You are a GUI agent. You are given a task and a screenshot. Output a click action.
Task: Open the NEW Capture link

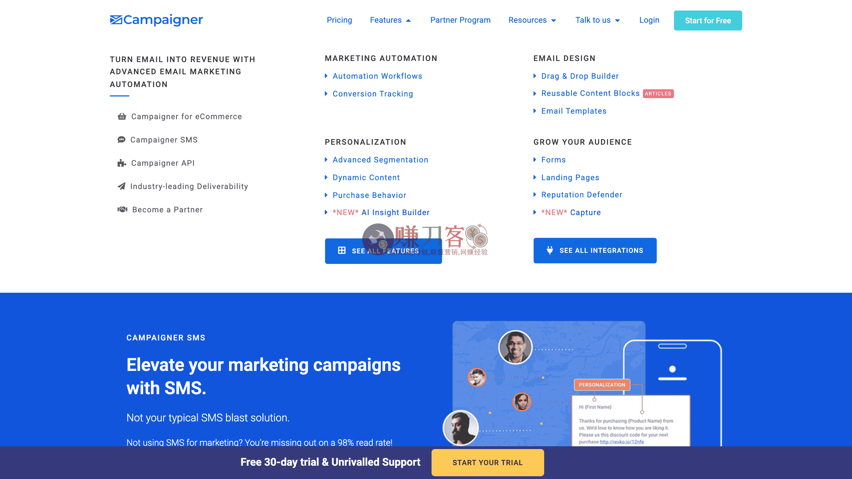pos(571,212)
